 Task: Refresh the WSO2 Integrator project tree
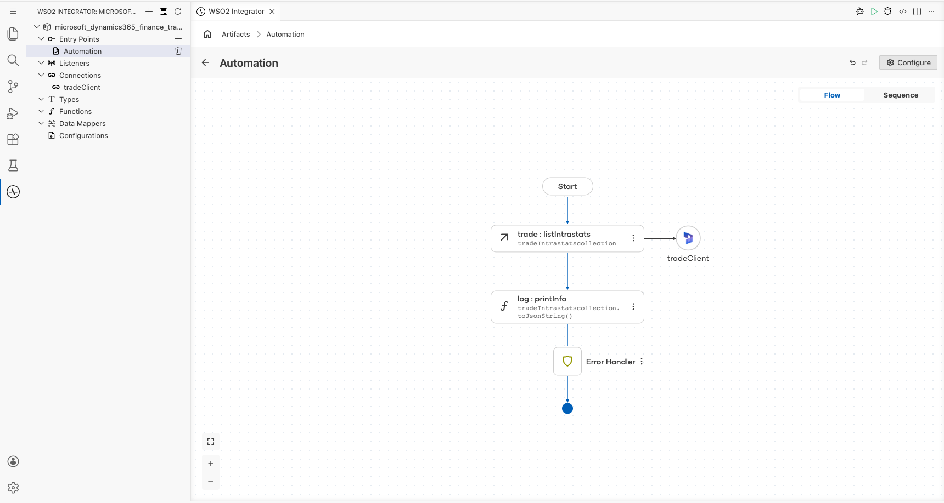[x=178, y=12]
